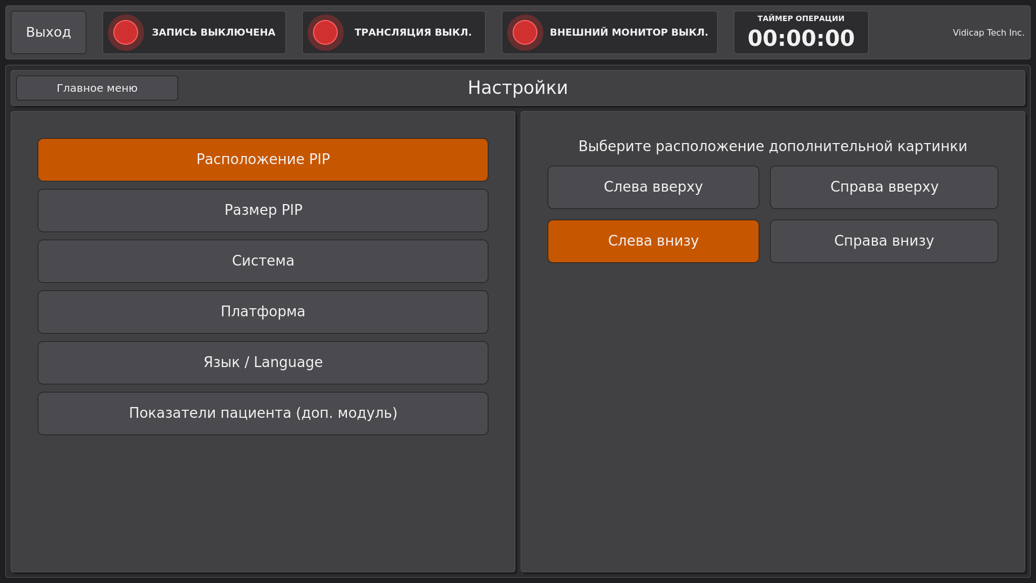The width and height of the screenshot is (1036, 583).
Task: Click the red external monitor indicator
Action: (525, 32)
